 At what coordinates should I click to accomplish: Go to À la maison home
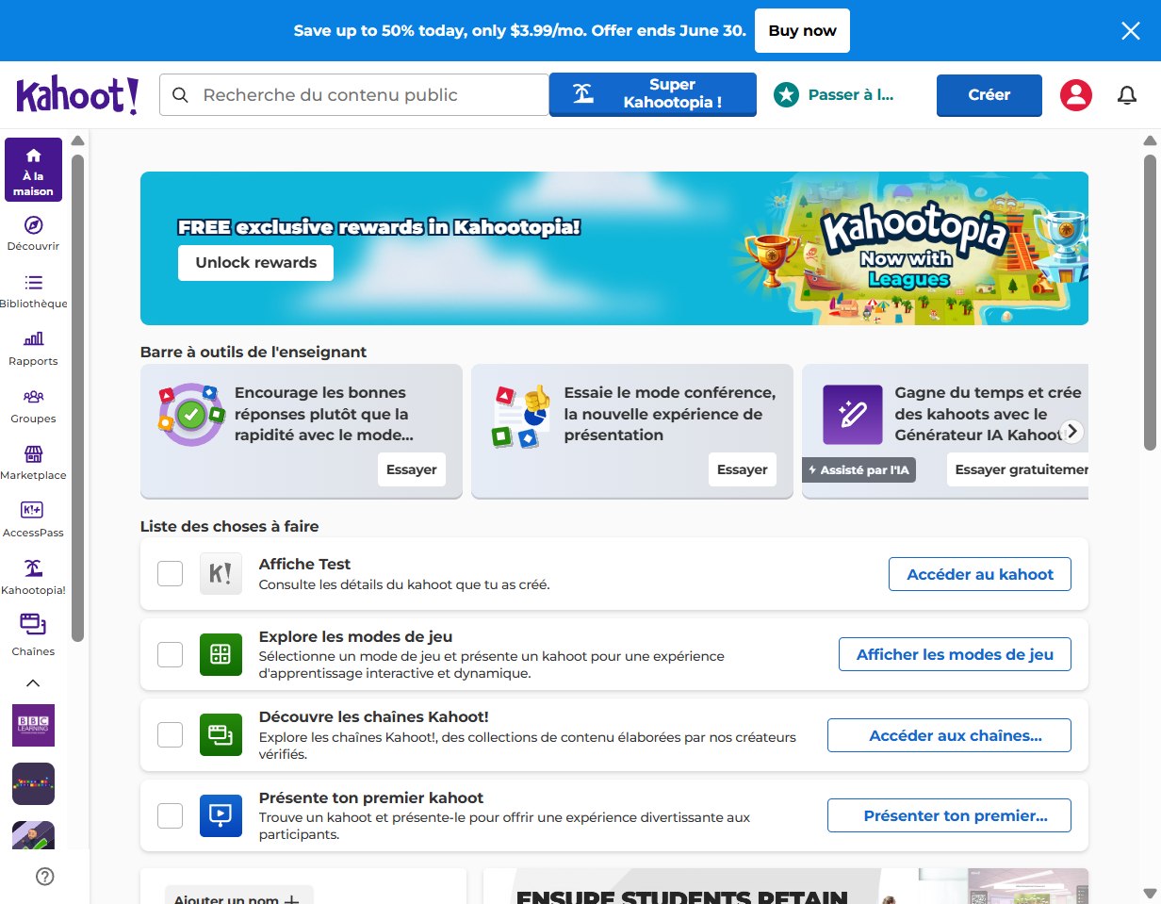(x=34, y=170)
